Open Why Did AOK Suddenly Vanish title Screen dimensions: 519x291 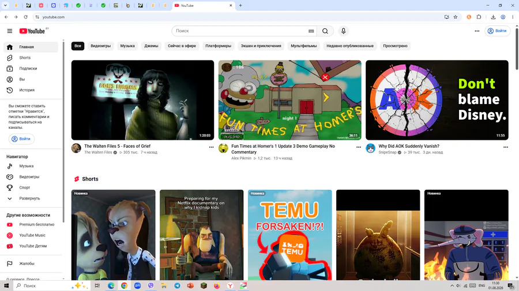pyautogui.click(x=409, y=146)
